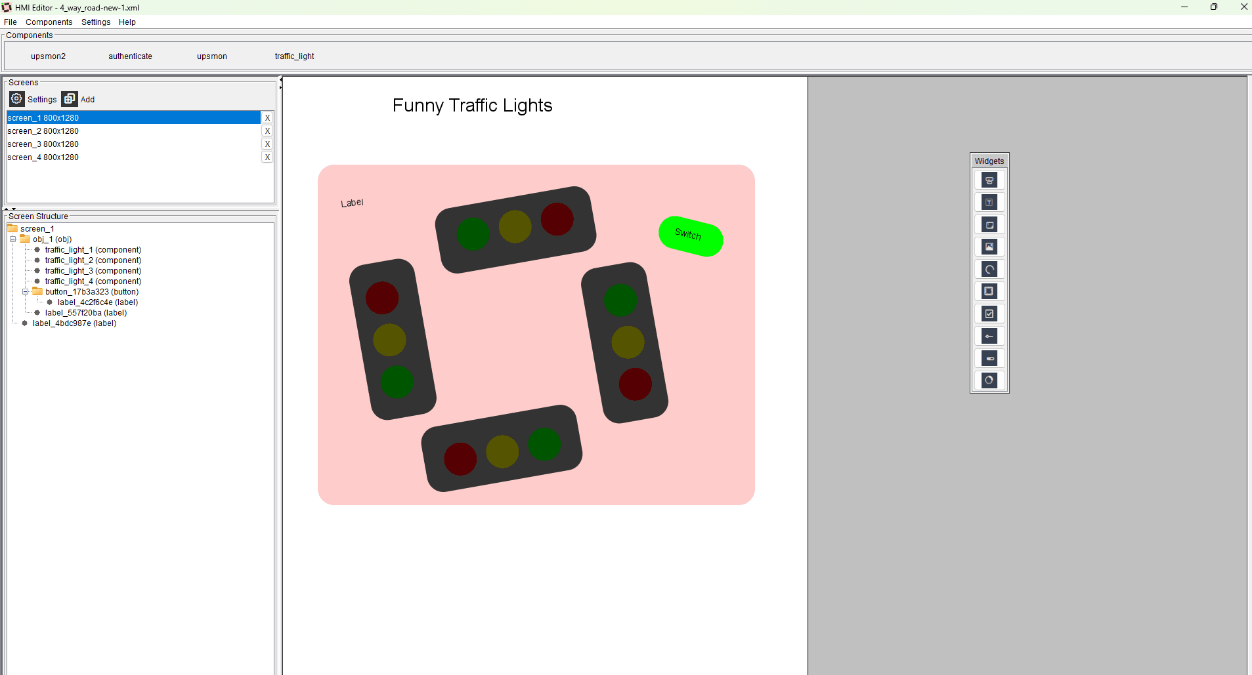Delete screen_3 with its X button
The height and width of the screenshot is (675, 1252).
point(267,144)
